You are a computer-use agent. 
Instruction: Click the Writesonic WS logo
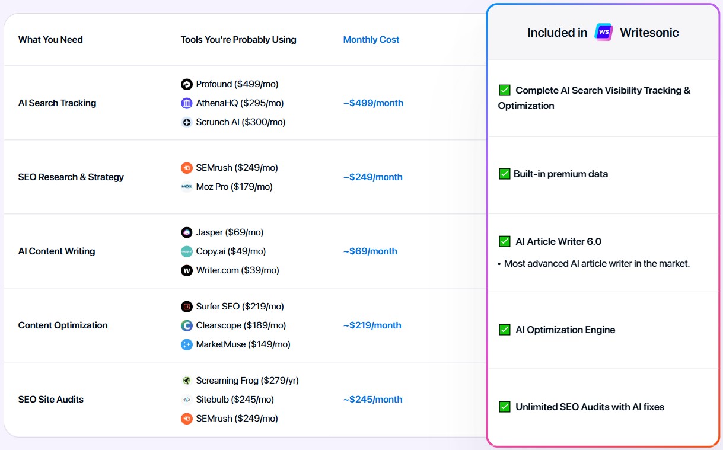click(x=604, y=33)
